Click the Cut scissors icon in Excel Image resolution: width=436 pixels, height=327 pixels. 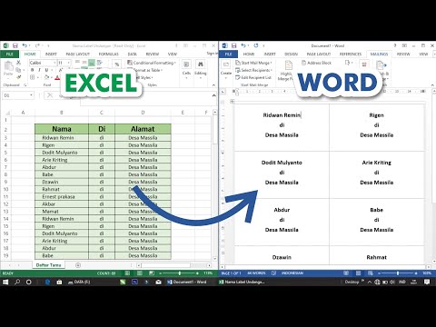coord(18,63)
